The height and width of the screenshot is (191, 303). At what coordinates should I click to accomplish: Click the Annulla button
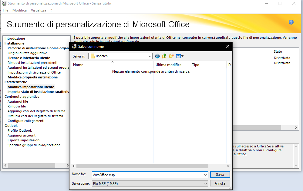(220, 183)
